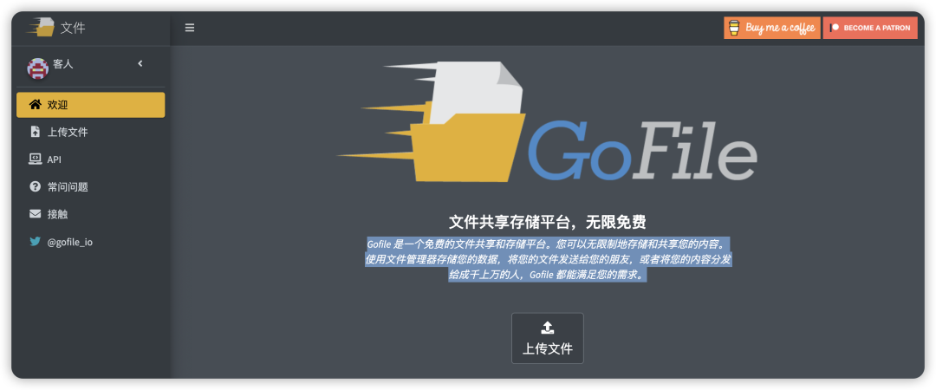936x390 pixels.
Task: Click the API laptop icon in sidebar
Action: pos(35,159)
